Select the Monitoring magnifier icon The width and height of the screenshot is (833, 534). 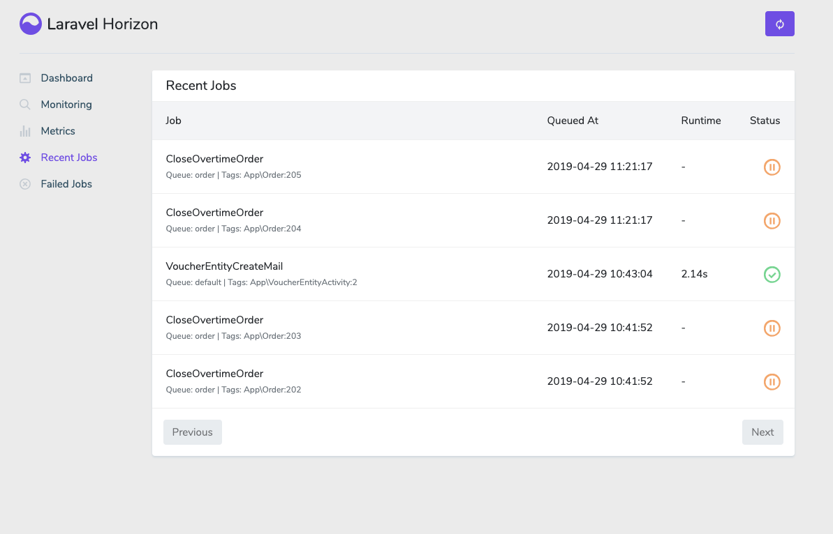pyautogui.click(x=25, y=104)
